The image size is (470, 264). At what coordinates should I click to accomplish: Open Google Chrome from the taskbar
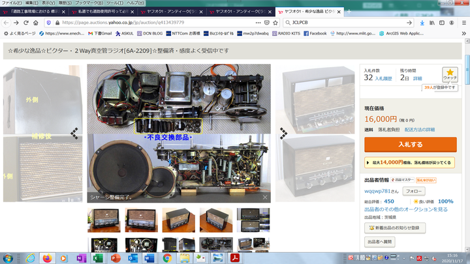(x=167, y=258)
